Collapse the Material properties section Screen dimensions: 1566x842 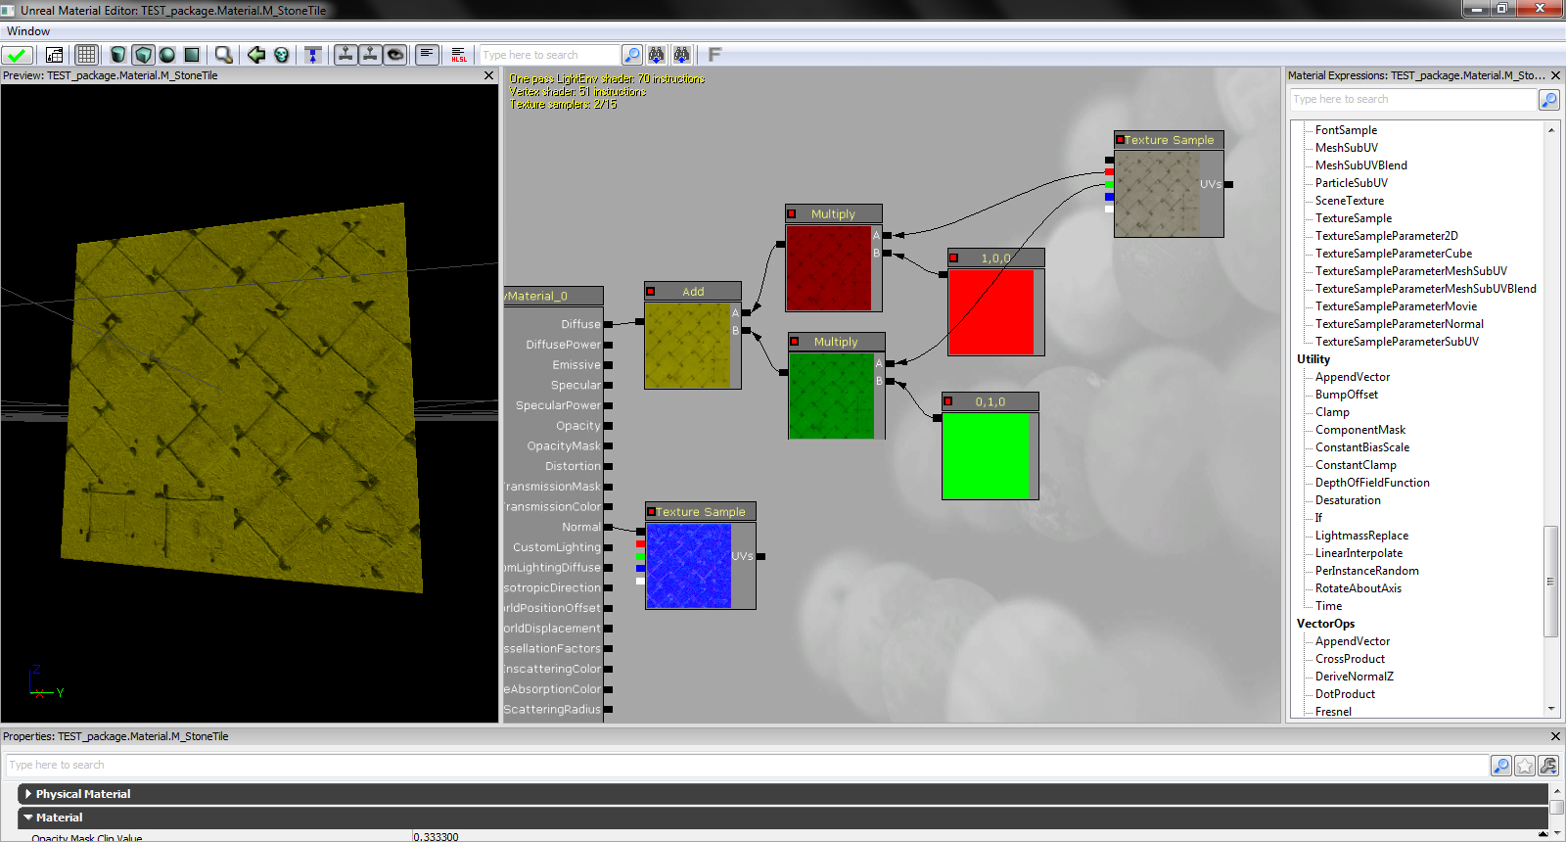click(x=28, y=818)
